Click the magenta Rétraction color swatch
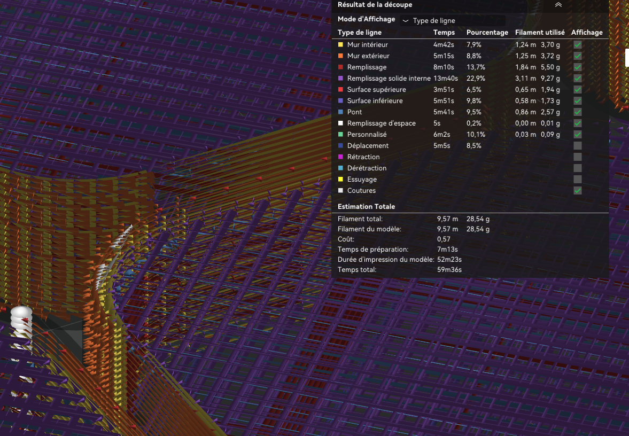629x436 pixels. [340, 157]
